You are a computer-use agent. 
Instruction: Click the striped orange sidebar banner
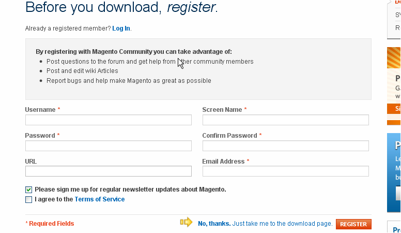coord(394,58)
